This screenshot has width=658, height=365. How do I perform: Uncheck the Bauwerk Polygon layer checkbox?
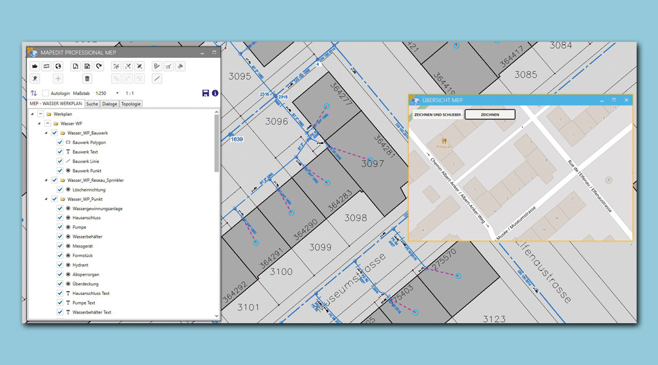click(x=60, y=143)
